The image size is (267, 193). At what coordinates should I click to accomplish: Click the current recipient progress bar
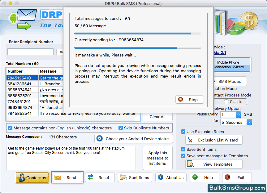pyautogui.click(x=138, y=48)
